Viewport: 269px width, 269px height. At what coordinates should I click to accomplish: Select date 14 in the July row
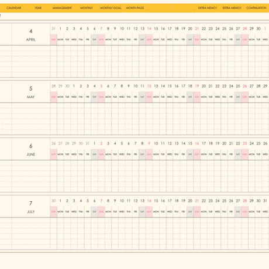[149, 201]
